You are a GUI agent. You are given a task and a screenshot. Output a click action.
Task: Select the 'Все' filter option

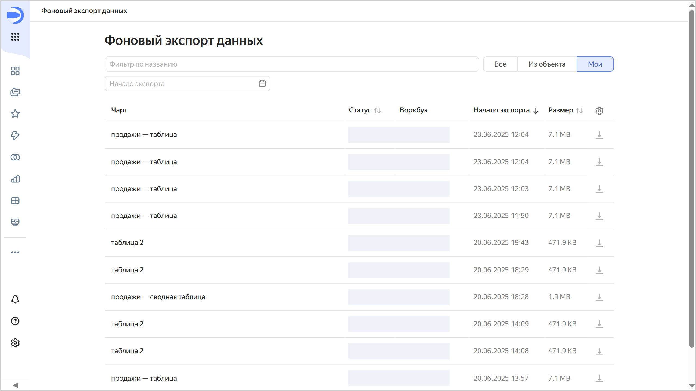tap(500, 64)
